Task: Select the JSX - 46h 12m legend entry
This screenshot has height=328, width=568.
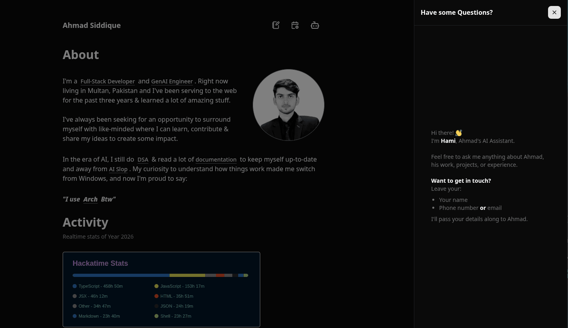Action: point(90,296)
